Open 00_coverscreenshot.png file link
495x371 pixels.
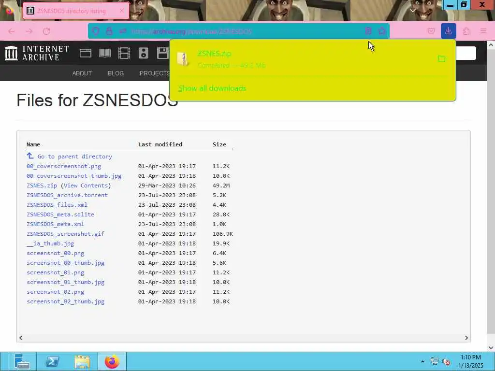point(64,166)
